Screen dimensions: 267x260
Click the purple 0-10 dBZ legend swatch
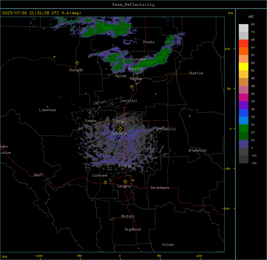point(243,144)
